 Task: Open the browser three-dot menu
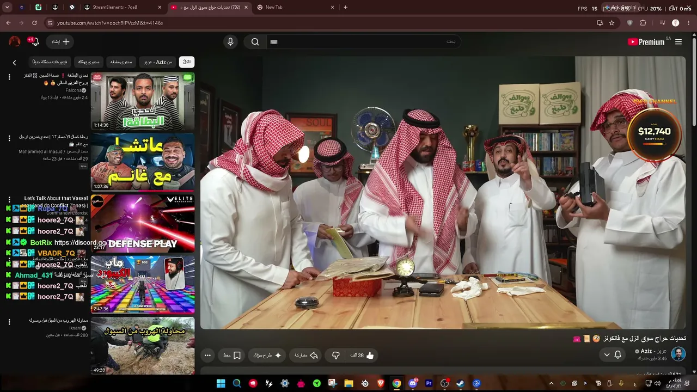tap(689, 23)
